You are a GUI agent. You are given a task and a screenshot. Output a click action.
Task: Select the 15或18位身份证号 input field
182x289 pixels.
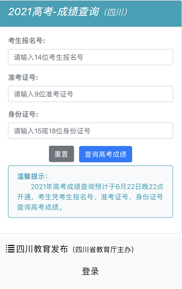click(x=91, y=130)
